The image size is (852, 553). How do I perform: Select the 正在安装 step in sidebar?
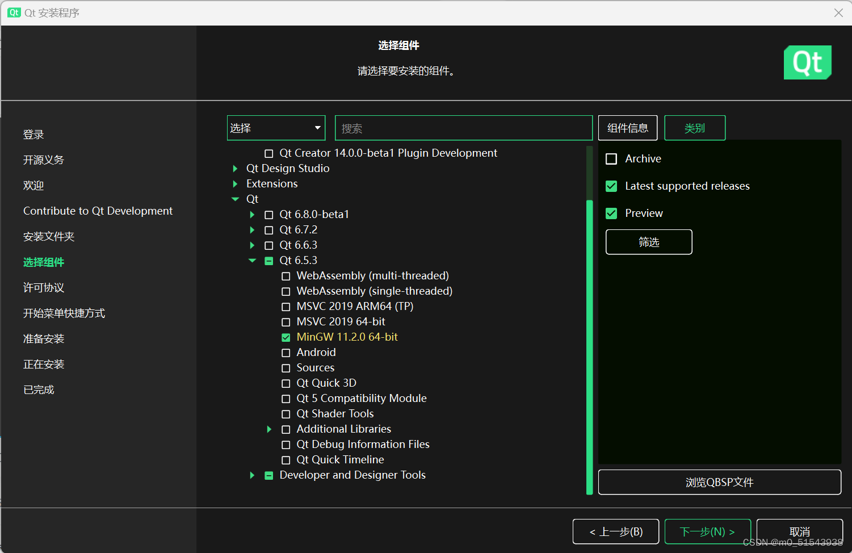click(x=44, y=365)
